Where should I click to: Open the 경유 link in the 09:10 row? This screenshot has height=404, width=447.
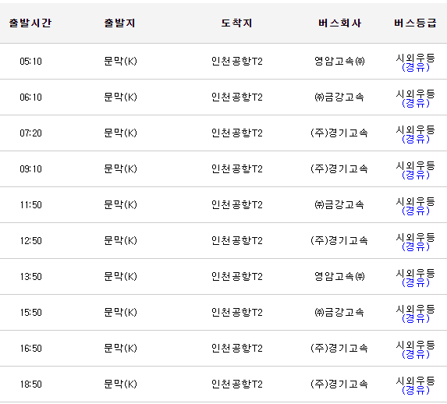(415, 175)
